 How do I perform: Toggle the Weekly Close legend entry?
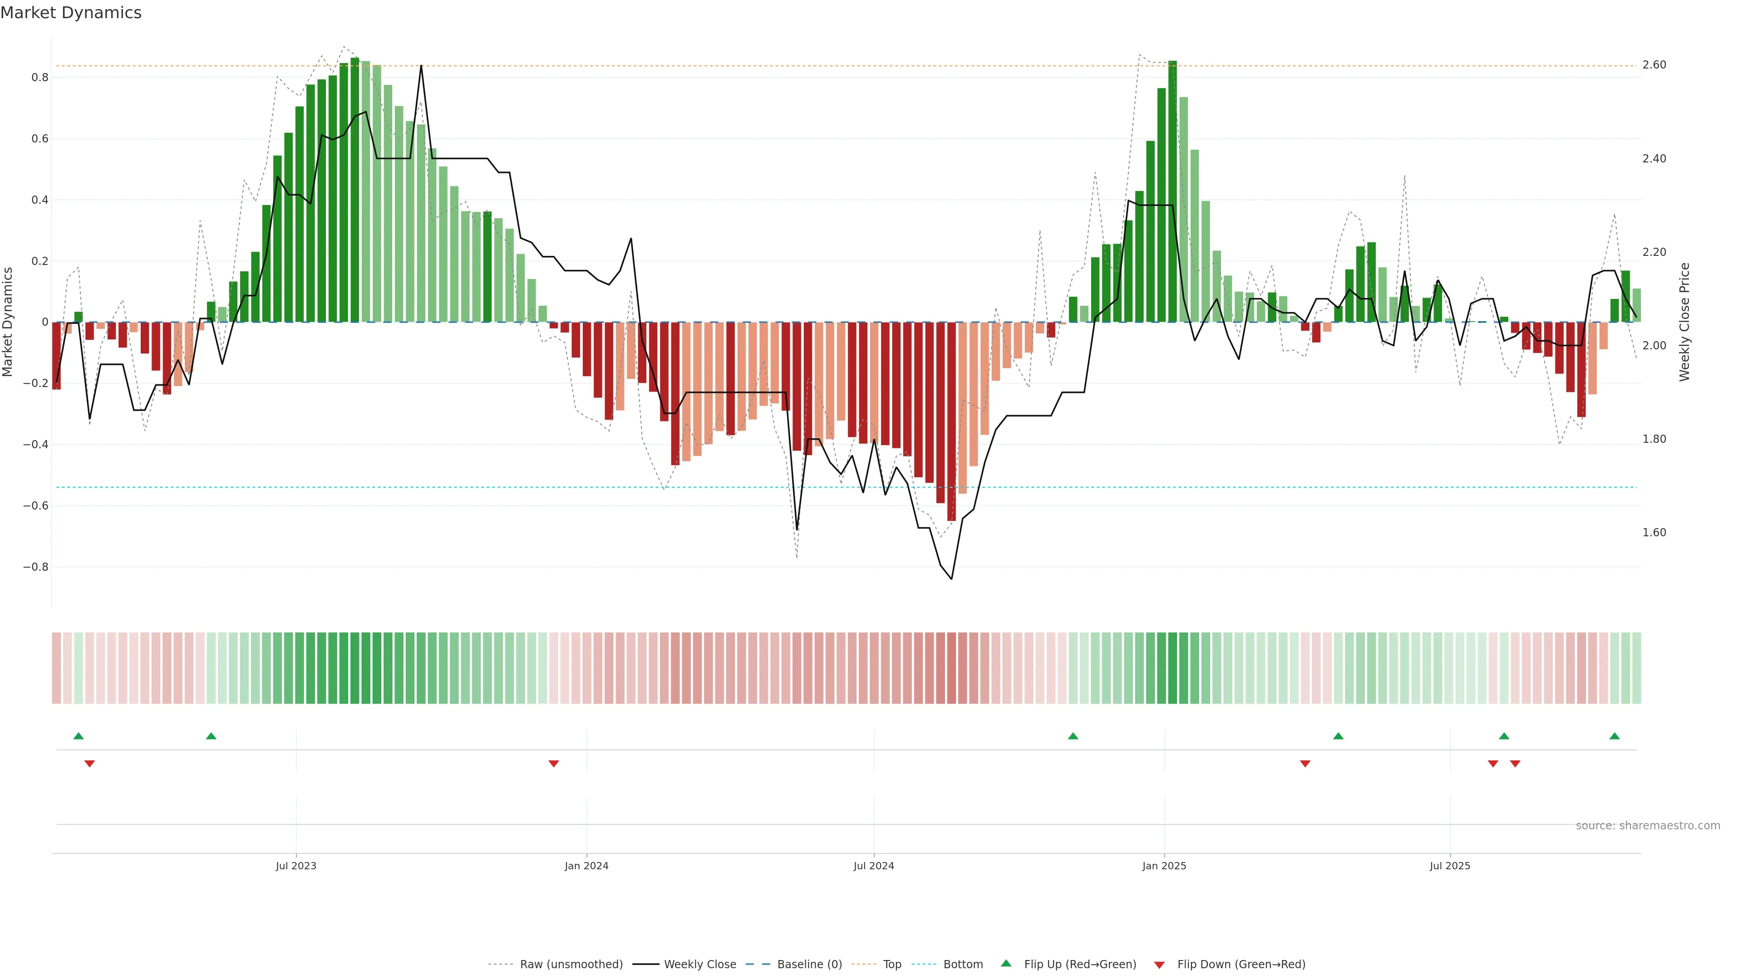click(x=699, y=965)
